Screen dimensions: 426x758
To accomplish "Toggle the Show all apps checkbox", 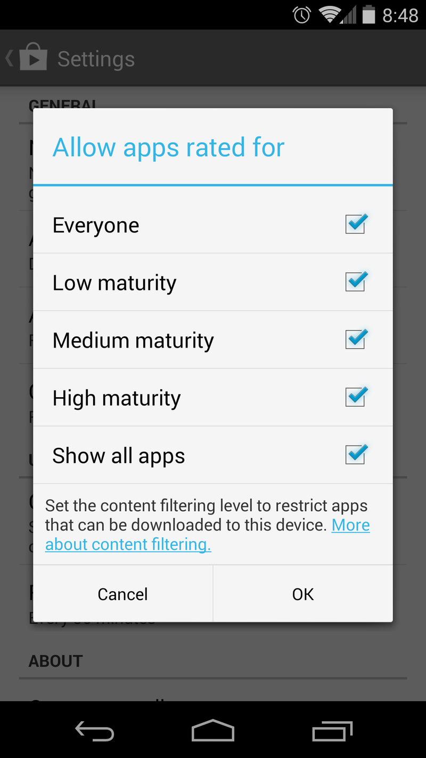I will 355,455.
